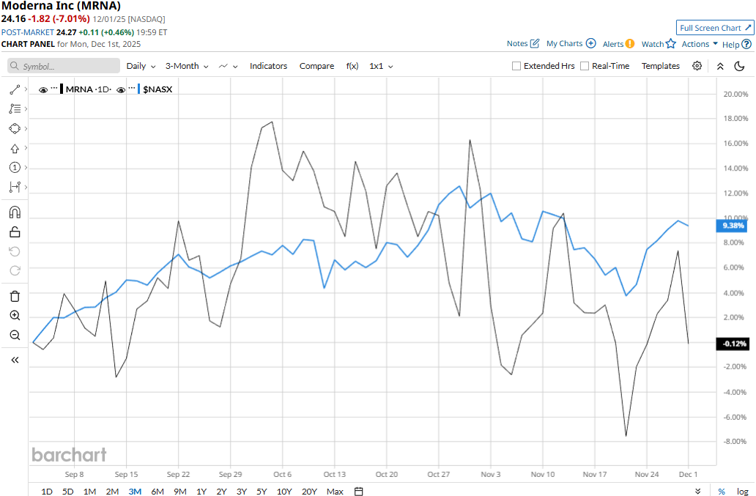
Task: Click the Symbol search field
Action: pyautogui.click(x=64, y=66)
